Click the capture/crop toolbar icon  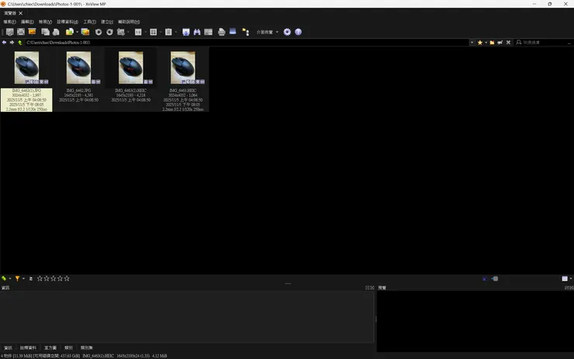[121, 33]
